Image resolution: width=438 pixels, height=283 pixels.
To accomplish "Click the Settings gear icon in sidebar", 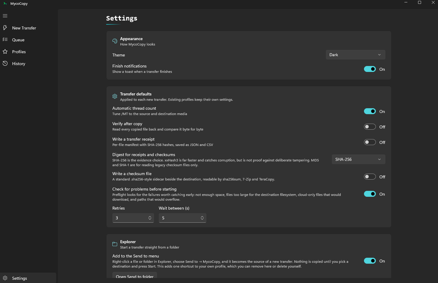I will pyautogui.click(x=5, y=278).
